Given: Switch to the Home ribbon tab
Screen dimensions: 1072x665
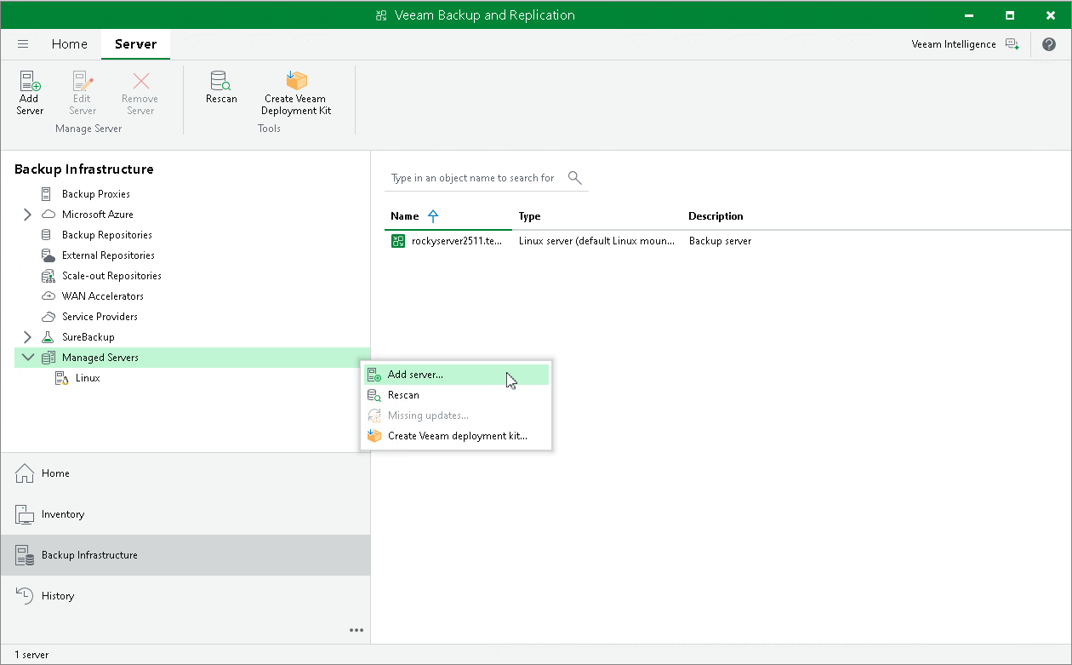Looking at the screenshot, I should (x=69, y=44).
